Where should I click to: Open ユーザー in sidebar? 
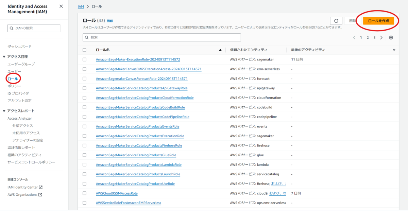(14, 71)
